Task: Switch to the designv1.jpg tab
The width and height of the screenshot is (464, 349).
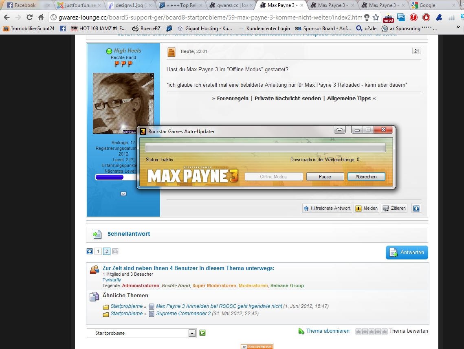Action: point(130,5)
